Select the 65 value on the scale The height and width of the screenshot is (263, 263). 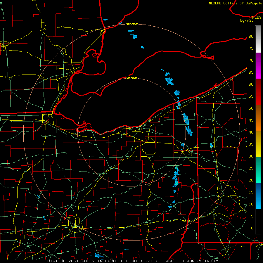[x=251, y=72]
